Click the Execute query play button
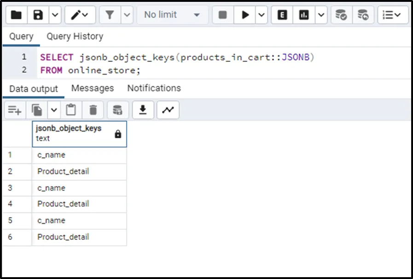The image size is (413, 279). pyautogui.click(x=245, y=15)
